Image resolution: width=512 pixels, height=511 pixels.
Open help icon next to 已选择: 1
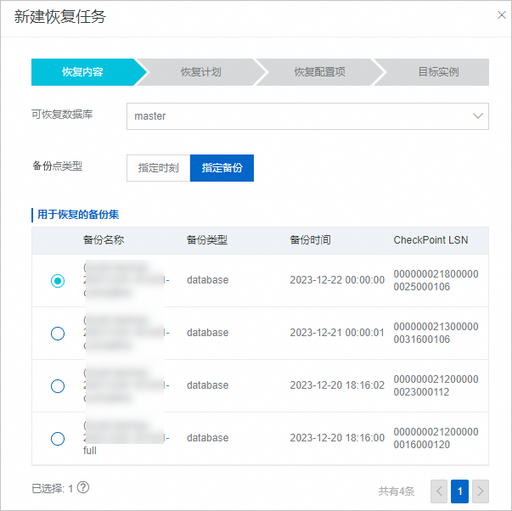(83, 487)
